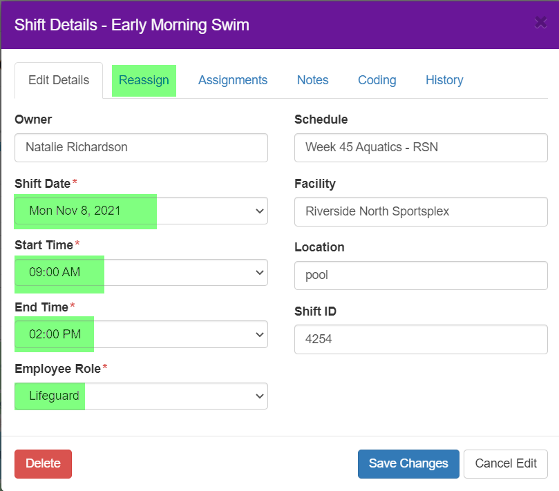Screen dimensions: 559x491
Task: Switch to the Edit Details tab
Action: click(x=59, y=80)
